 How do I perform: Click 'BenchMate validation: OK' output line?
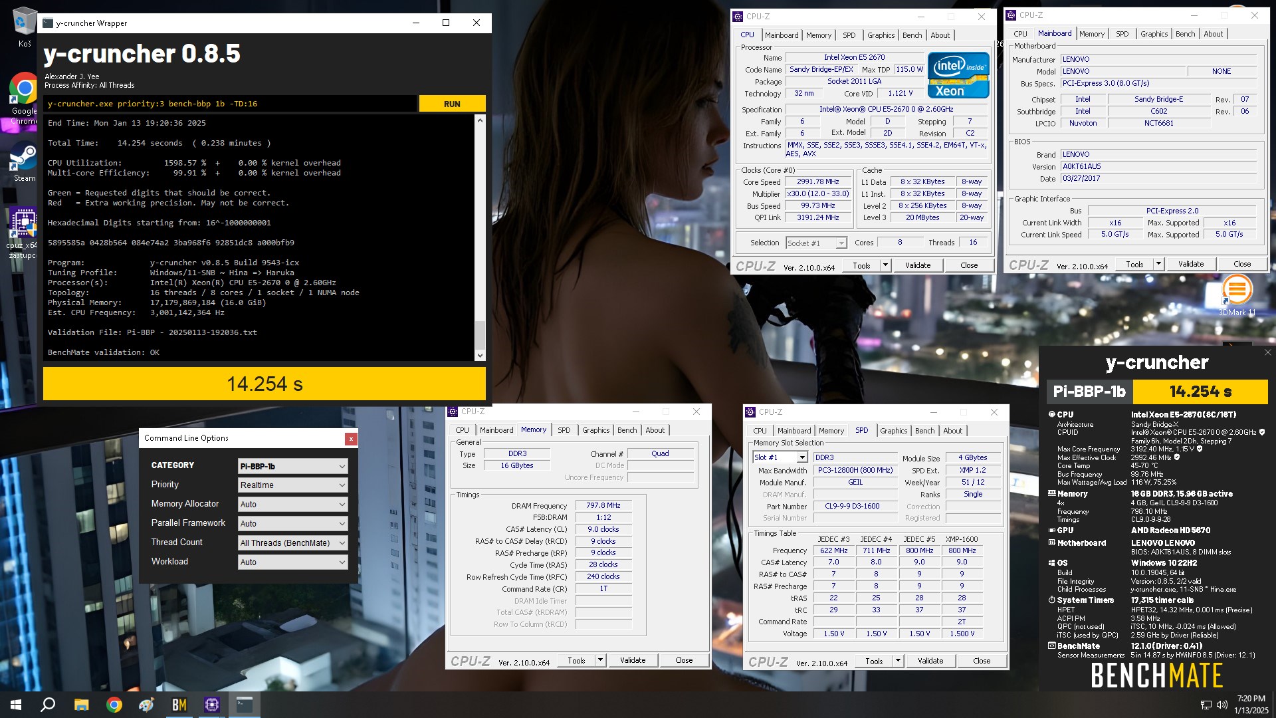click(104, 352)
